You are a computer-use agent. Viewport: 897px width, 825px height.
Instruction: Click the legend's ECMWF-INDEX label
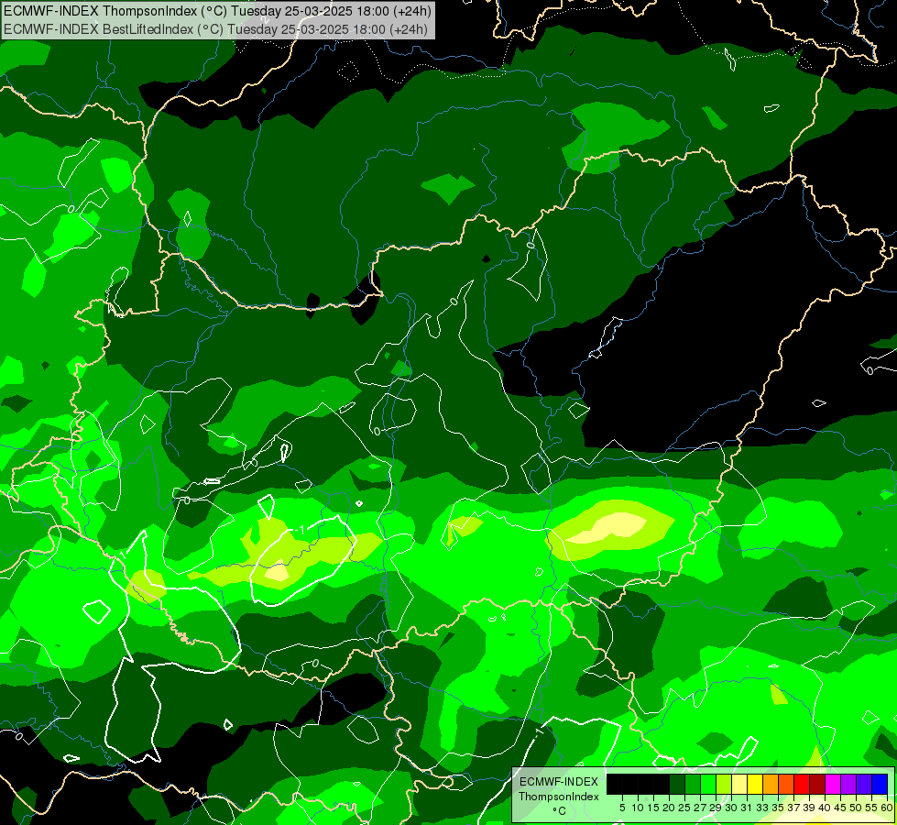[x=559, y=782]
